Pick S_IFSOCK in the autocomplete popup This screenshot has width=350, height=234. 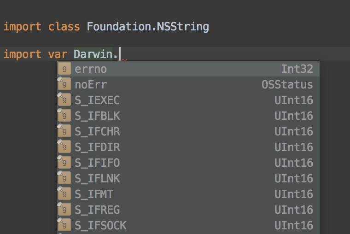point(188,225)
